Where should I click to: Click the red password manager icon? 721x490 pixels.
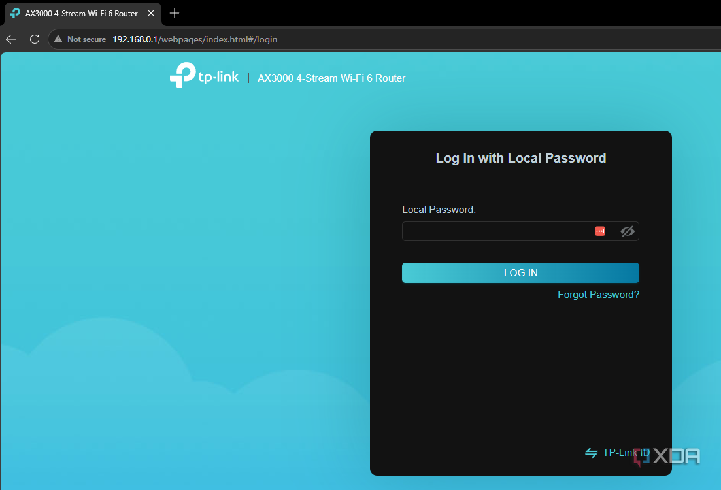(600, 231)
